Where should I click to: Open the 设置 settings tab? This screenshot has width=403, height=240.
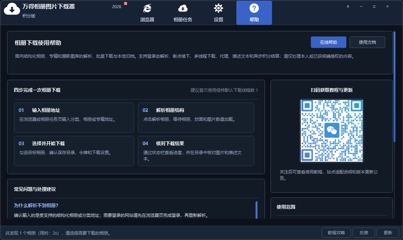coord(219,13)
